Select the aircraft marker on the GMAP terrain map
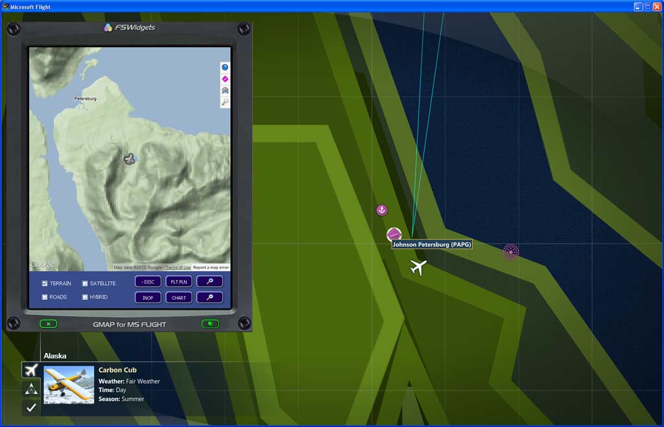 pos(130,159)
